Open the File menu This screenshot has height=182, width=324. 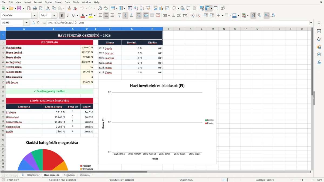coord(4,2)
